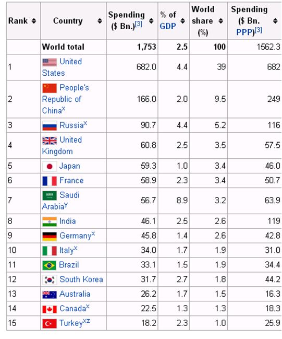The image size is (282, 339).
Task: Follow the Australia country link
Action: [x=75, y=294]
